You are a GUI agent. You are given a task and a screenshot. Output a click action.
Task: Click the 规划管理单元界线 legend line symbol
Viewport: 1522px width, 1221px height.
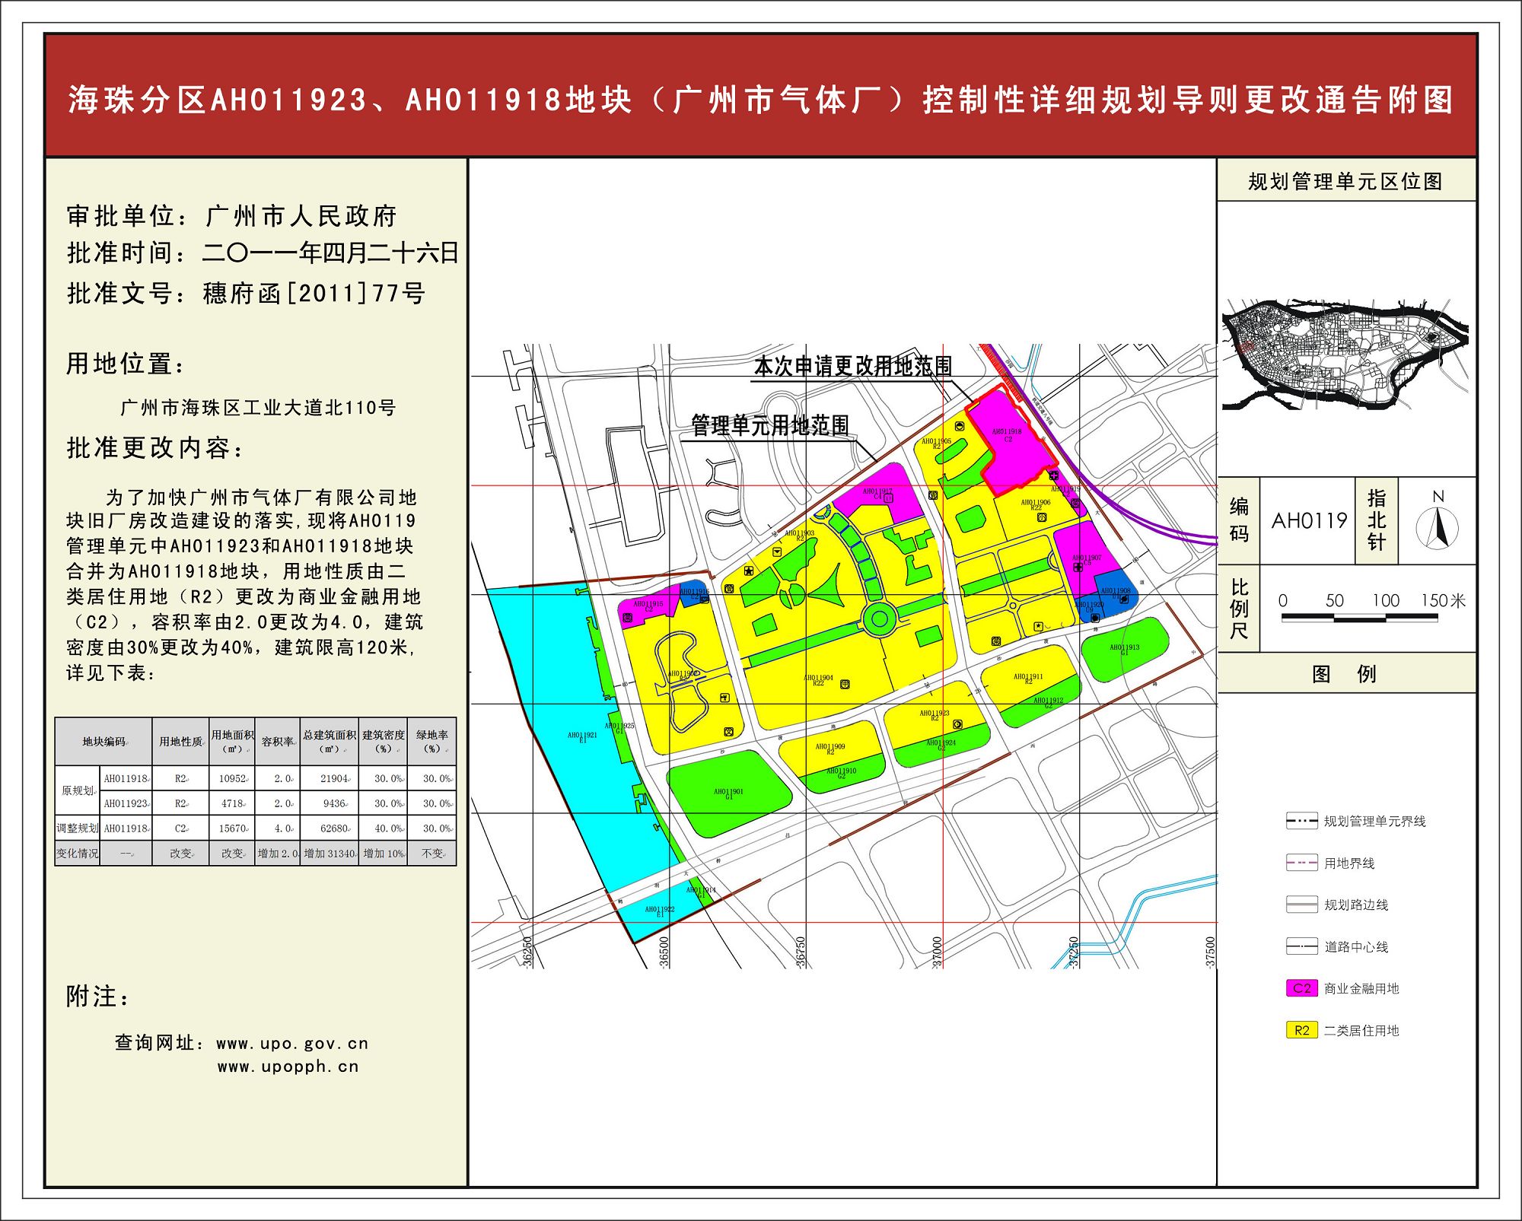[1301, 821]
